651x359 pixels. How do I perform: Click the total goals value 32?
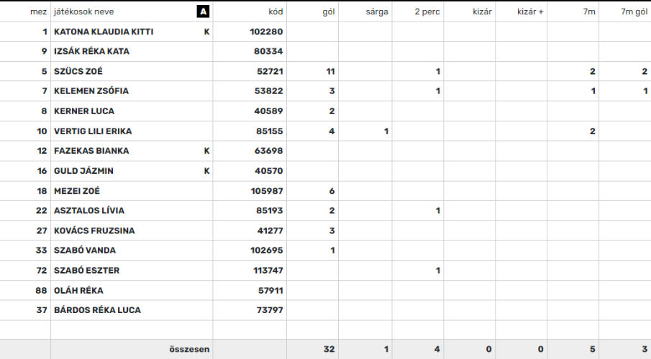pos(329,349)
